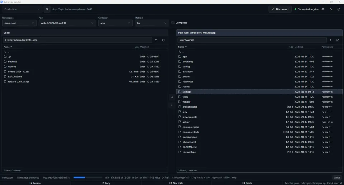
Task: Select the storage folder icon
Action: (180, 92)
